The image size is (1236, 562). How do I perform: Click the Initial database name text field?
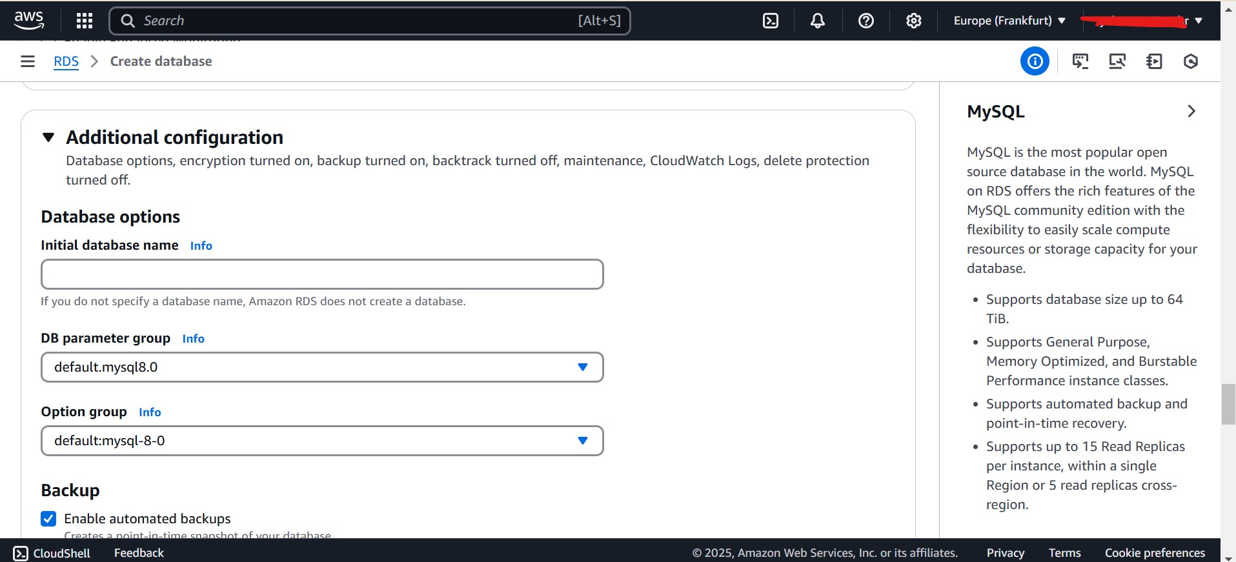[x=322, y=274]
